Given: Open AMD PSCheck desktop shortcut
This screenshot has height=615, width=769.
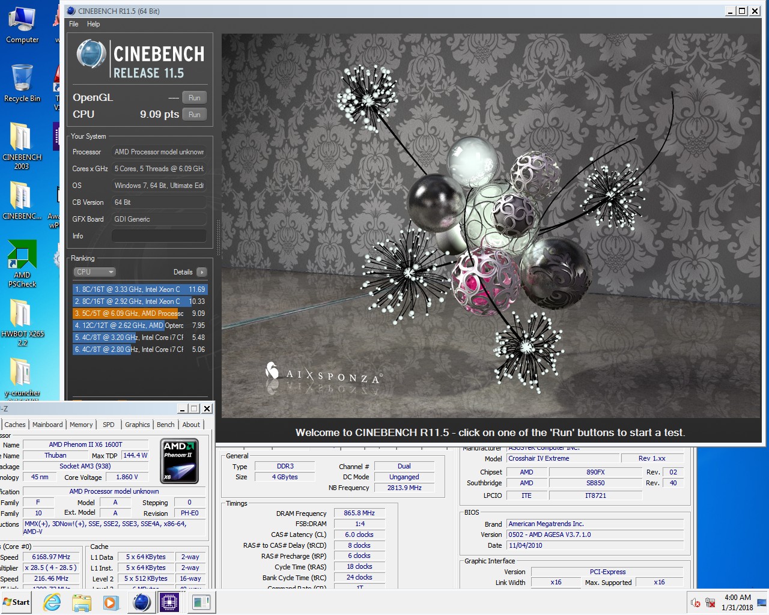Looking at the screenshot, I should 22,264.
